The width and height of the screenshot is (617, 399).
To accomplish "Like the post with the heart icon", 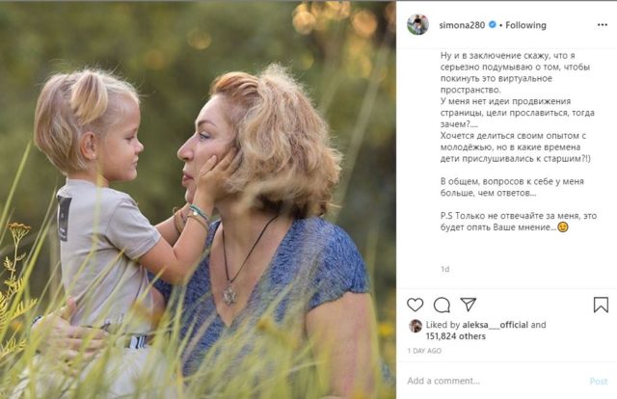I will click(416, 305).
